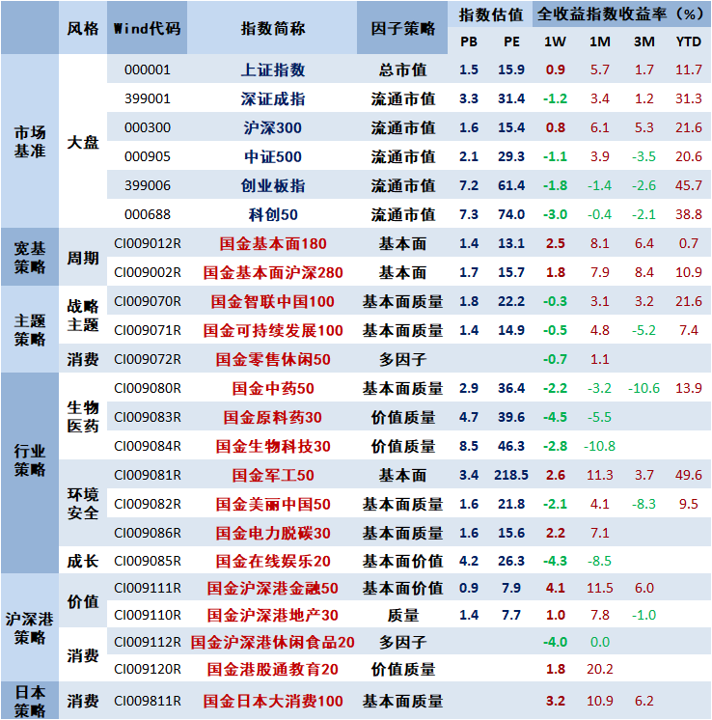
Task: Click the 1W column header
Action: point(555,42)
